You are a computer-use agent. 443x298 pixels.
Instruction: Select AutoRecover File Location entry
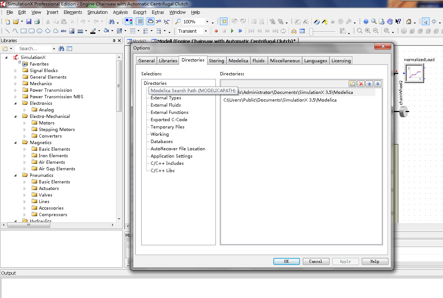point(178,149)
